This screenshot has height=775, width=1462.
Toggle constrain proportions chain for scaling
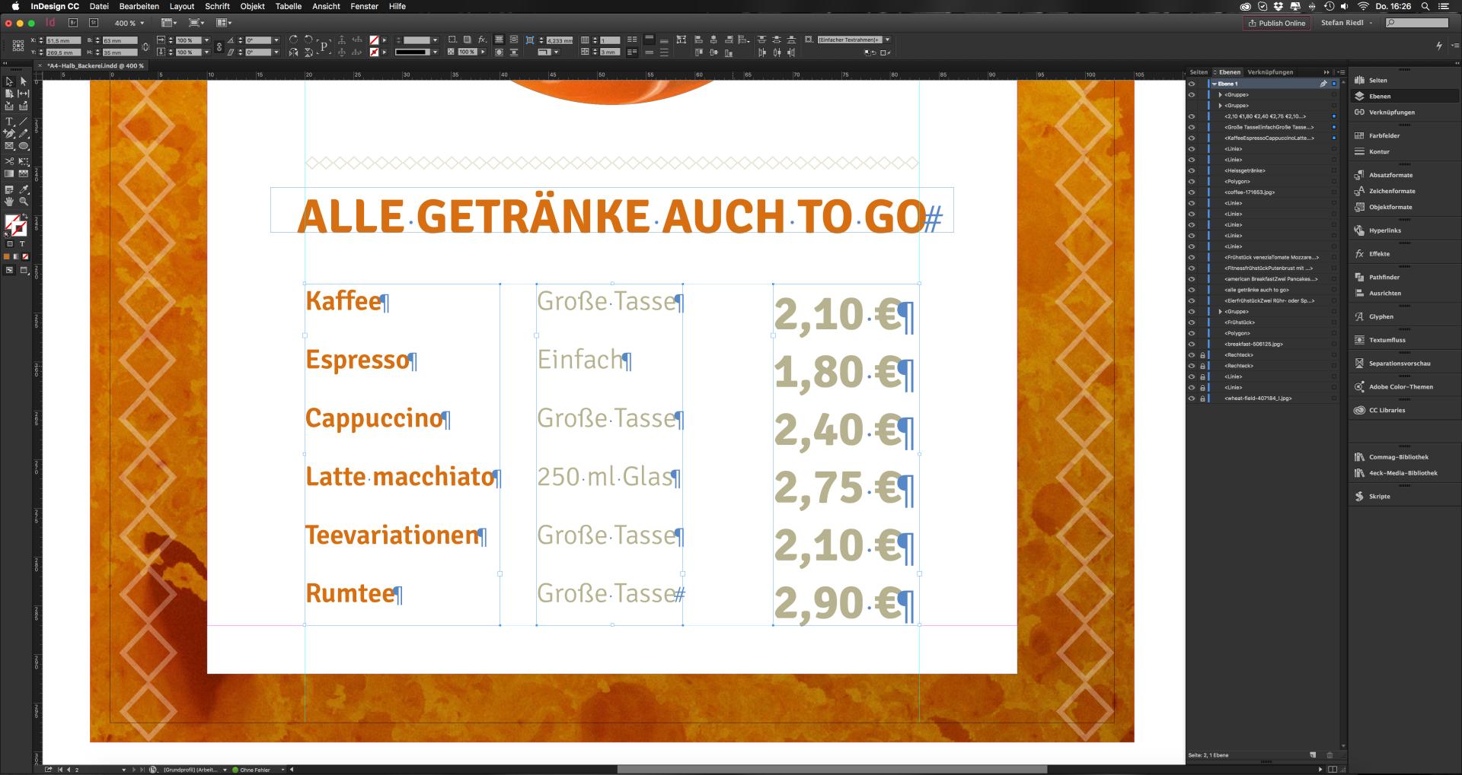[219, 46]
